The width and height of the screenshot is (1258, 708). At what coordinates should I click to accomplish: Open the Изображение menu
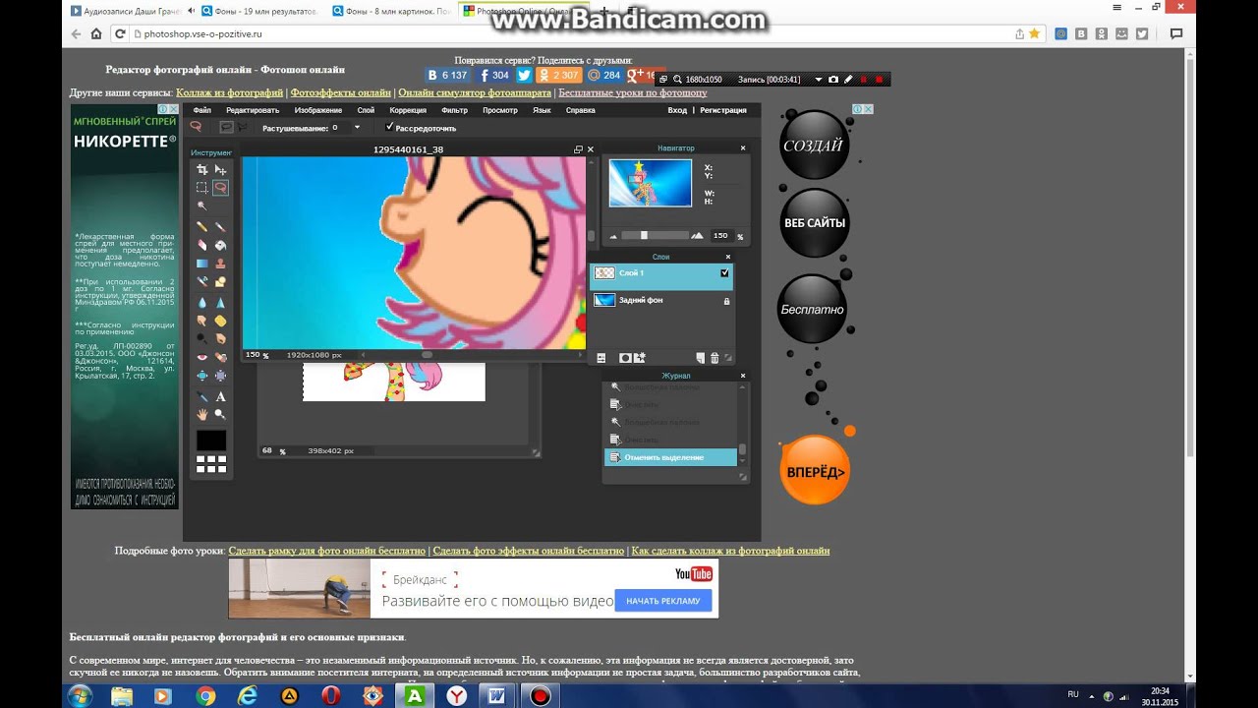(x=318, y=110)
